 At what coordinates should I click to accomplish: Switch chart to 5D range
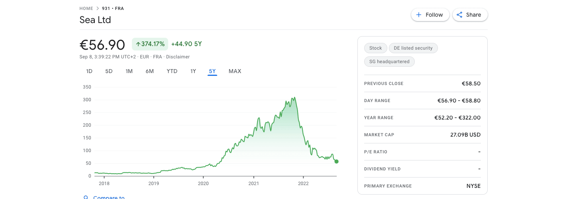pos(109,71)
